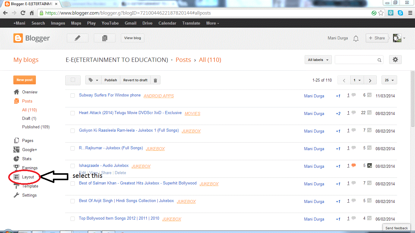Image resolution: width=415 pixels, height=233 pixels.
Task: Click views icon for Ishaqzaade post
Action: (x=369, y=165)
